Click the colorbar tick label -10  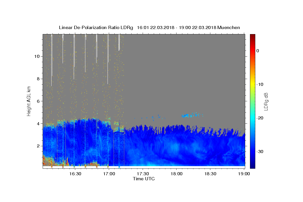[260, 84]
